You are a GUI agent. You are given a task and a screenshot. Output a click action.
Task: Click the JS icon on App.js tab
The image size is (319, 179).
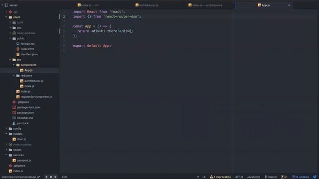coord(259,5)
